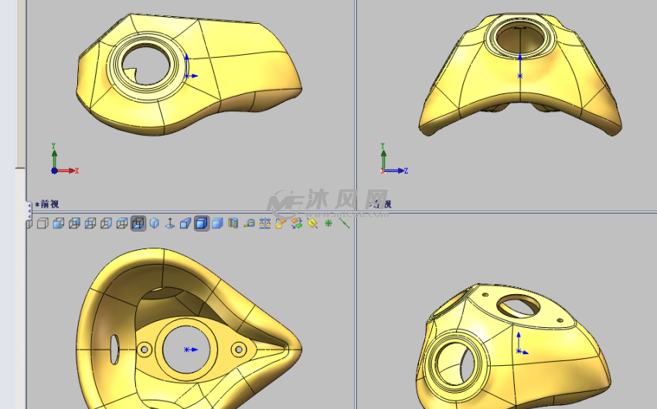Toggle the pressed Shaded With Edges button
657x409 pixels.
coord(201,224)
